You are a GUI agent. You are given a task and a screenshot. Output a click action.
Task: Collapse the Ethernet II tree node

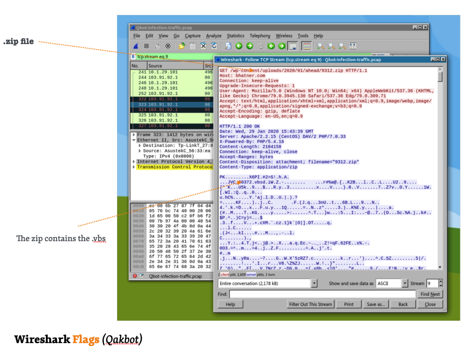coord(134,140)
